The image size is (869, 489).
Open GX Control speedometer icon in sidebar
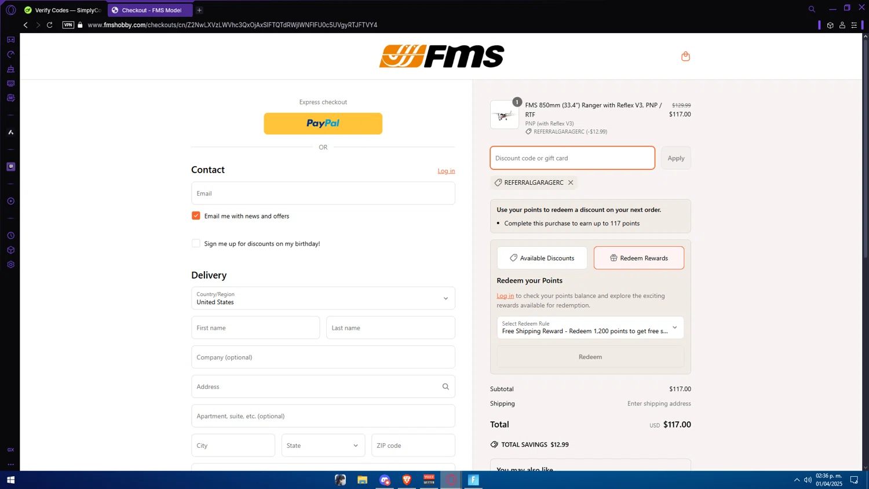tap(10, 54)
